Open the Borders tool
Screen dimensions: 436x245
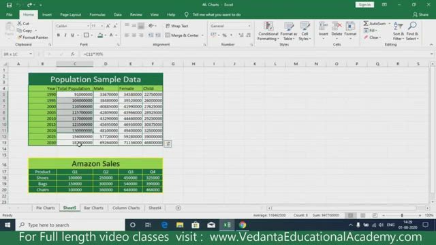pyautogui.click(x=87, y=35)
